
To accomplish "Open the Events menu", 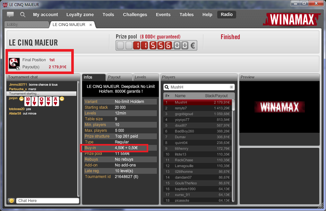I will click(163, 14).
